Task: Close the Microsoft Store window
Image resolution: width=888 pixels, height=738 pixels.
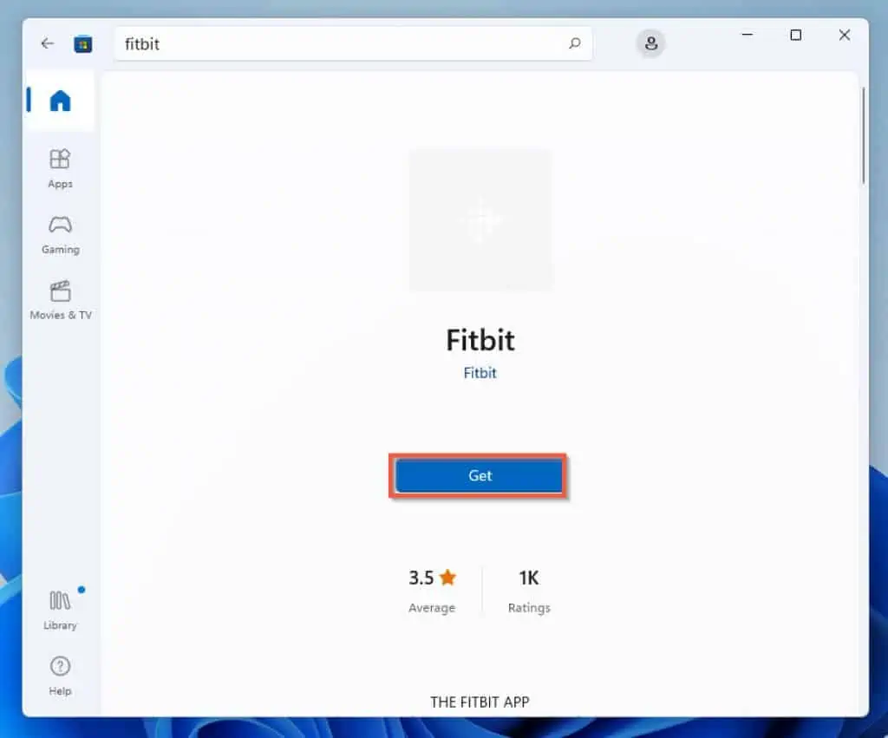Action: click(x=845, y=35)
